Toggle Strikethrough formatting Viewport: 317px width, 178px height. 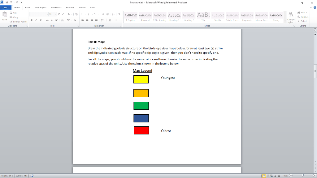47,20
